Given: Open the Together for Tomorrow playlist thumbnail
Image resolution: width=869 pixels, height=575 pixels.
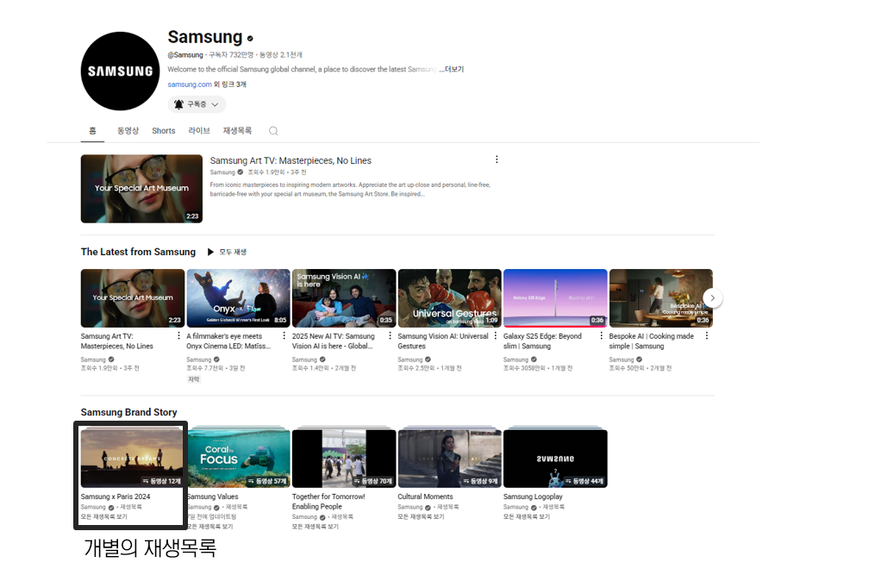Looking at the screenshot, I should coord(344,459).
